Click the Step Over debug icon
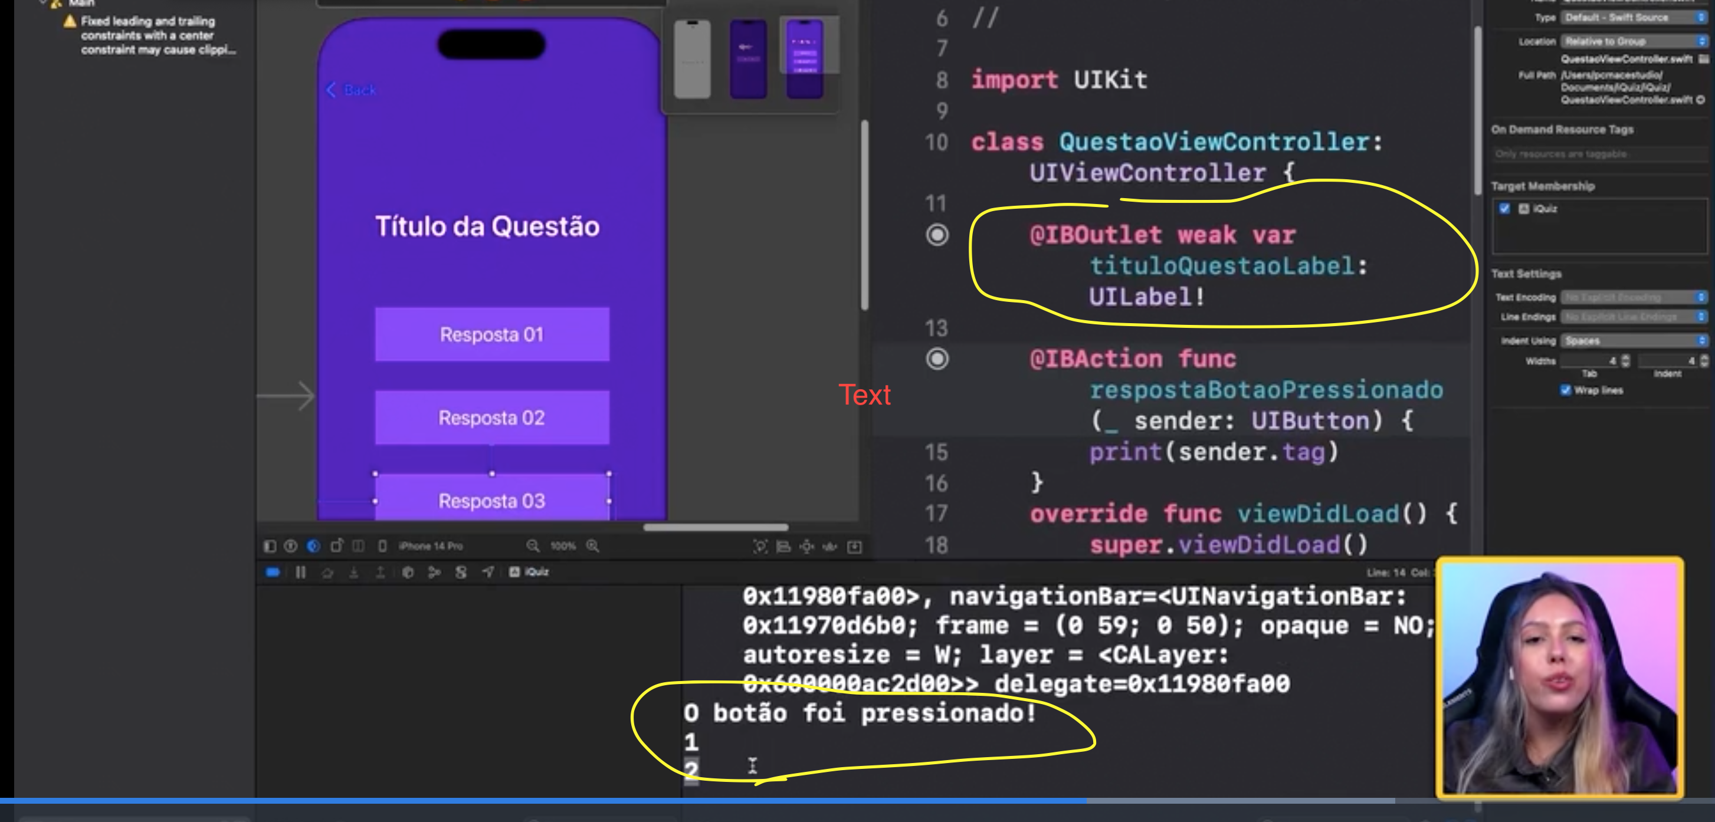 (327, 573)
